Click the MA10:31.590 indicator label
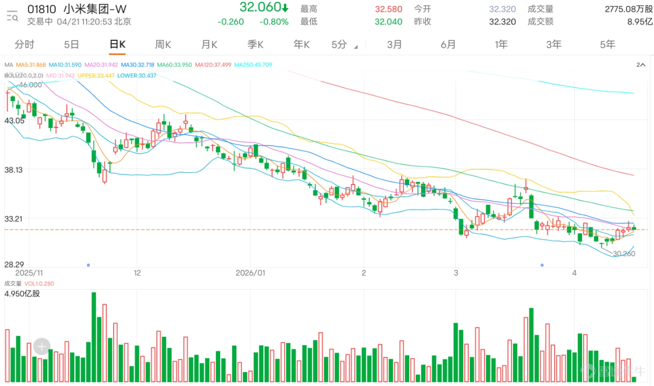Viewport: 654px width, 386px height. point(65,65)
